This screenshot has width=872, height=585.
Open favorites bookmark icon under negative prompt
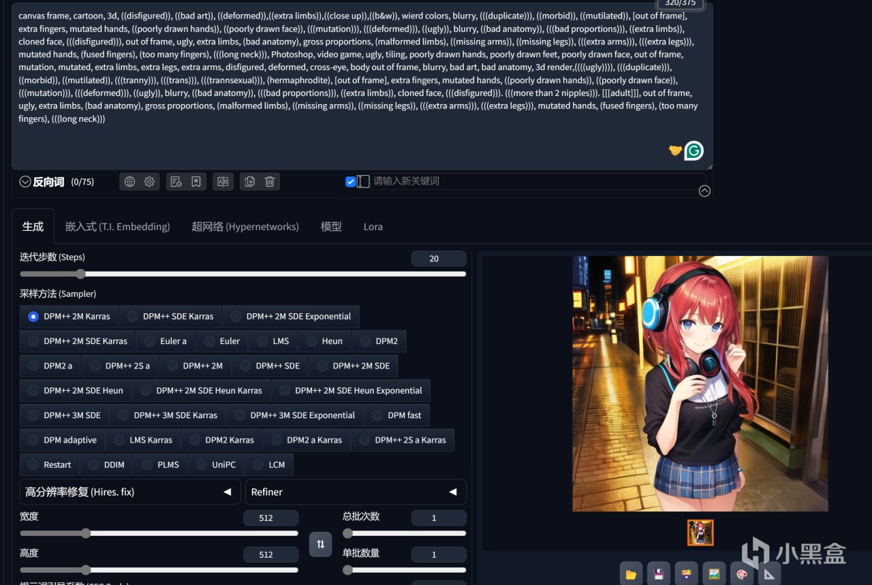(196, 182)
